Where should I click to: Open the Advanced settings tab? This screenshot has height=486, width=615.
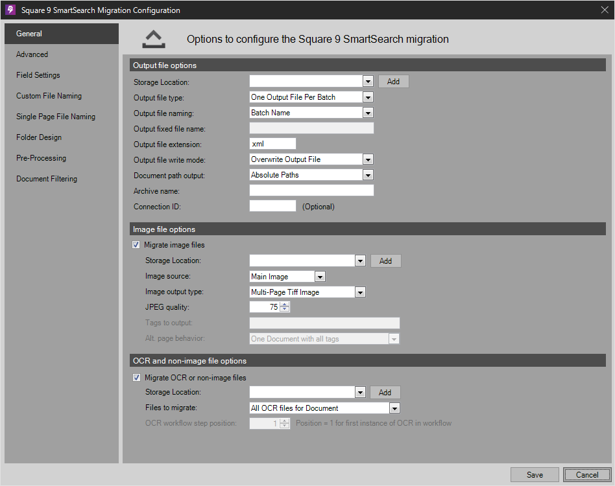62,54
